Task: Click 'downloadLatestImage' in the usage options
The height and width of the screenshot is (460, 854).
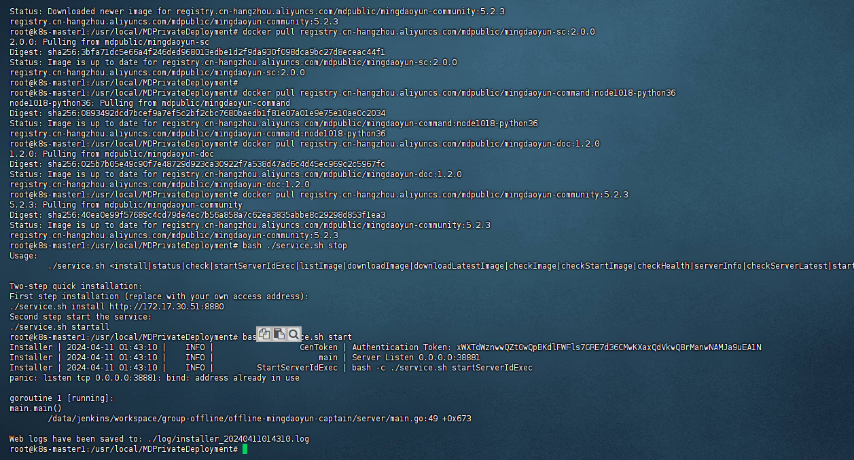Action: point(459,266)
